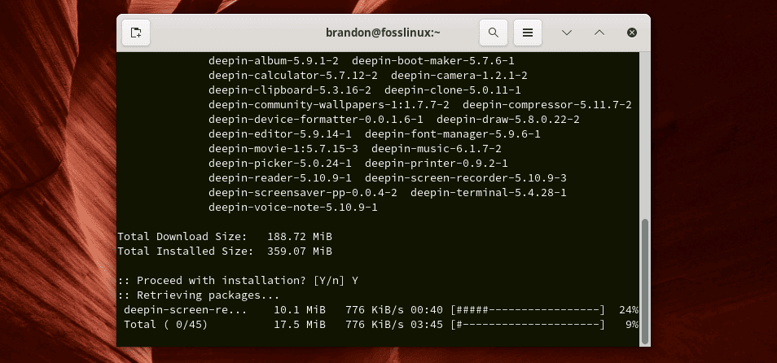Click package deepin-calculator-5.7.12-2
Viewport: 777px width, 363px height.
(x=293, y=76)
